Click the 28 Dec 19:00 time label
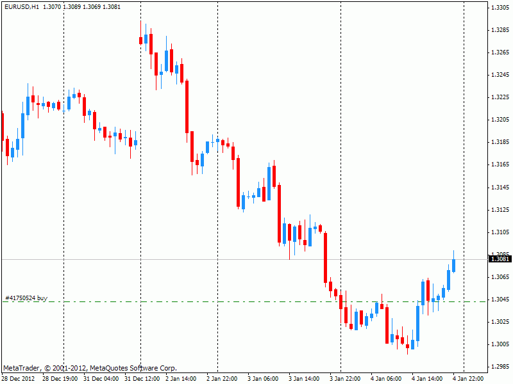 pos(60,379)
